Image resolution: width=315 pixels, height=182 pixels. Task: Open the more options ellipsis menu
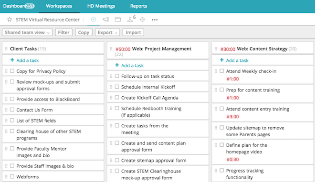click(155, 20)
